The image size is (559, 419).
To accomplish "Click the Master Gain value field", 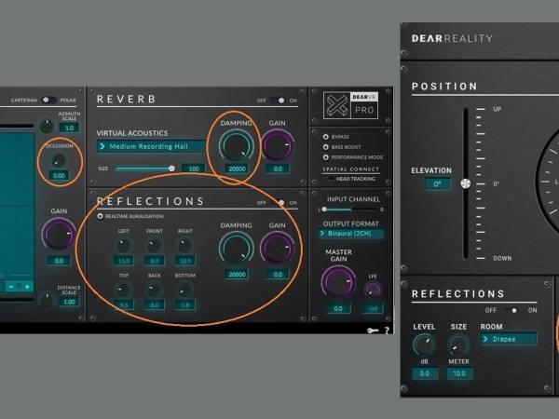I will click(338, 308).
